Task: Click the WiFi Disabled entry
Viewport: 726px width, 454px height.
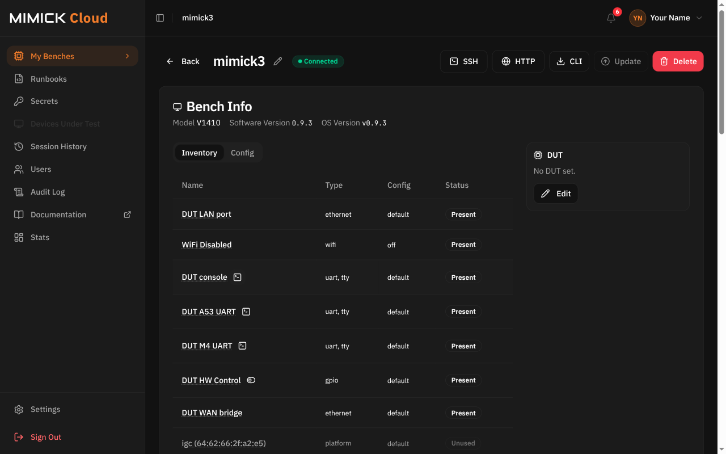Action: click(x=206, y=245)
